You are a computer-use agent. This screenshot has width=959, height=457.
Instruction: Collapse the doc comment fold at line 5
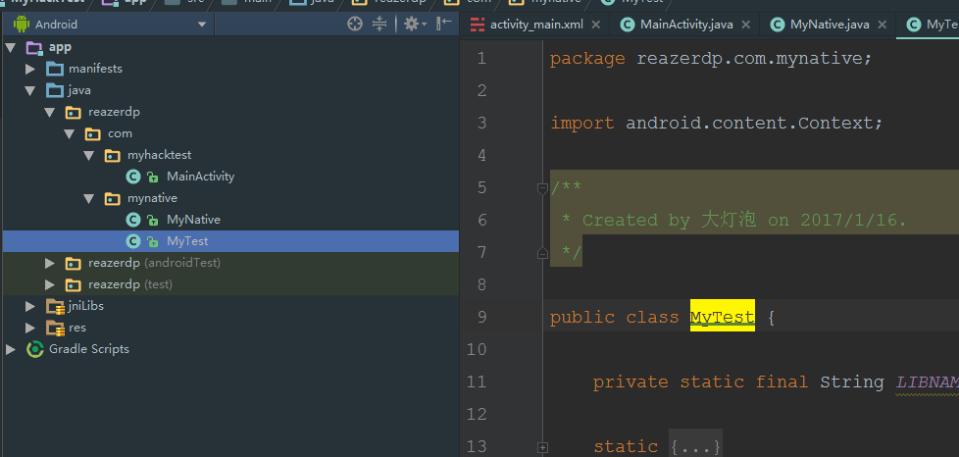click(542, 189)
